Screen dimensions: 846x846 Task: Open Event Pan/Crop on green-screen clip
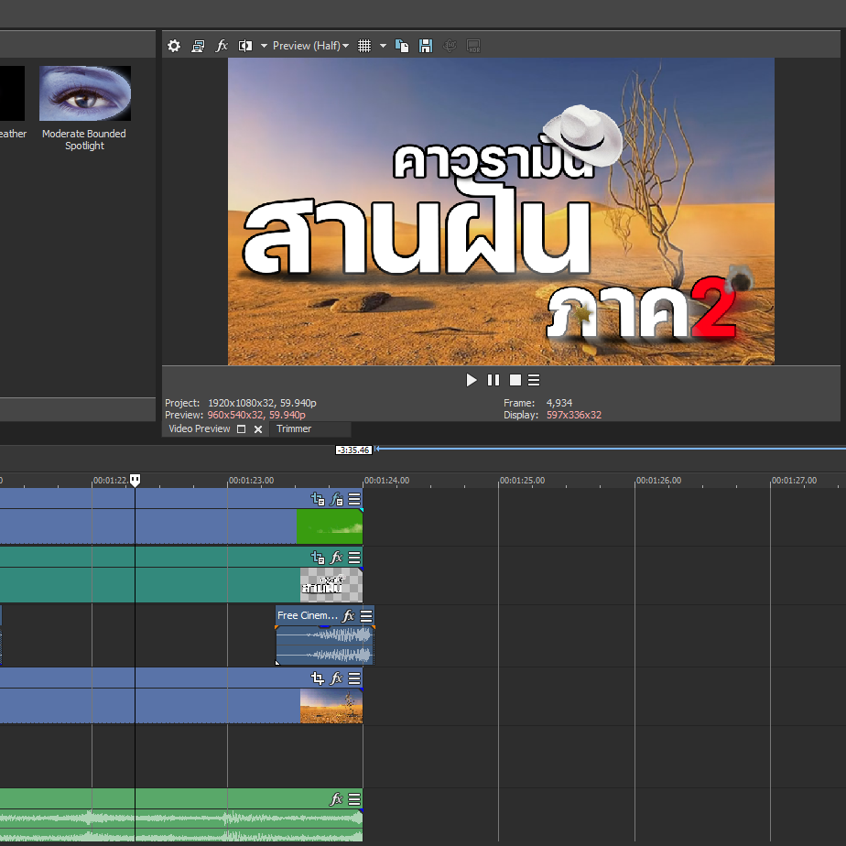(x=318, y=499)
